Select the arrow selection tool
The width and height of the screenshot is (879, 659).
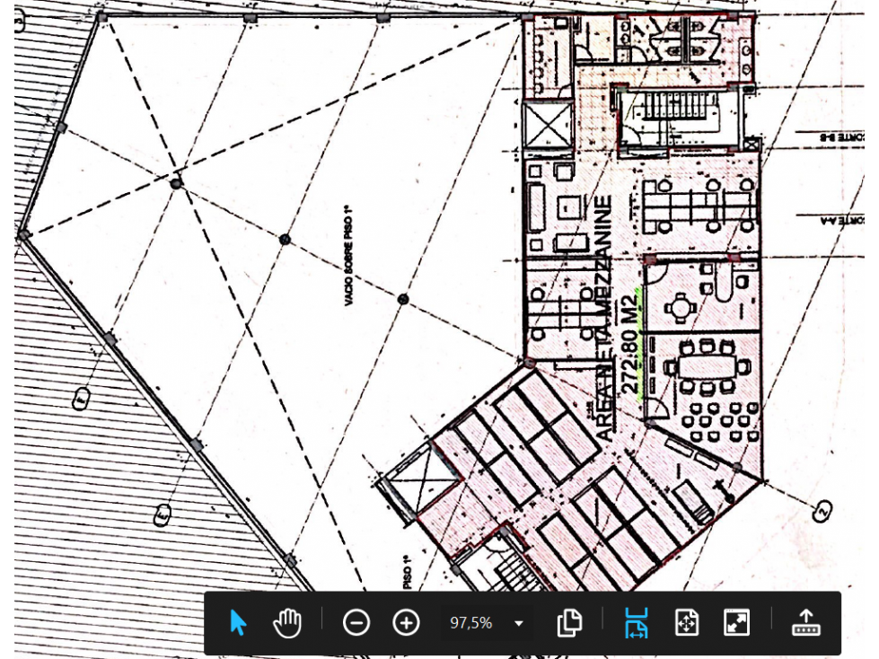pos(238,622)
